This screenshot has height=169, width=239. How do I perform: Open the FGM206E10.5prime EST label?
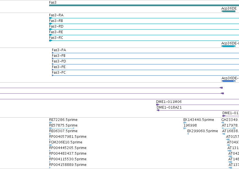click(66, 142)
